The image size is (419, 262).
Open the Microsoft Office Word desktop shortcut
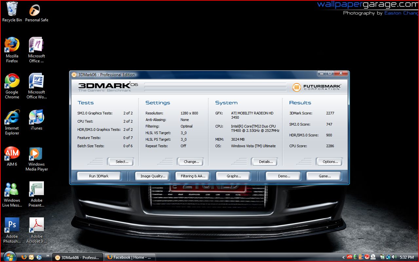tap(36, 86)
